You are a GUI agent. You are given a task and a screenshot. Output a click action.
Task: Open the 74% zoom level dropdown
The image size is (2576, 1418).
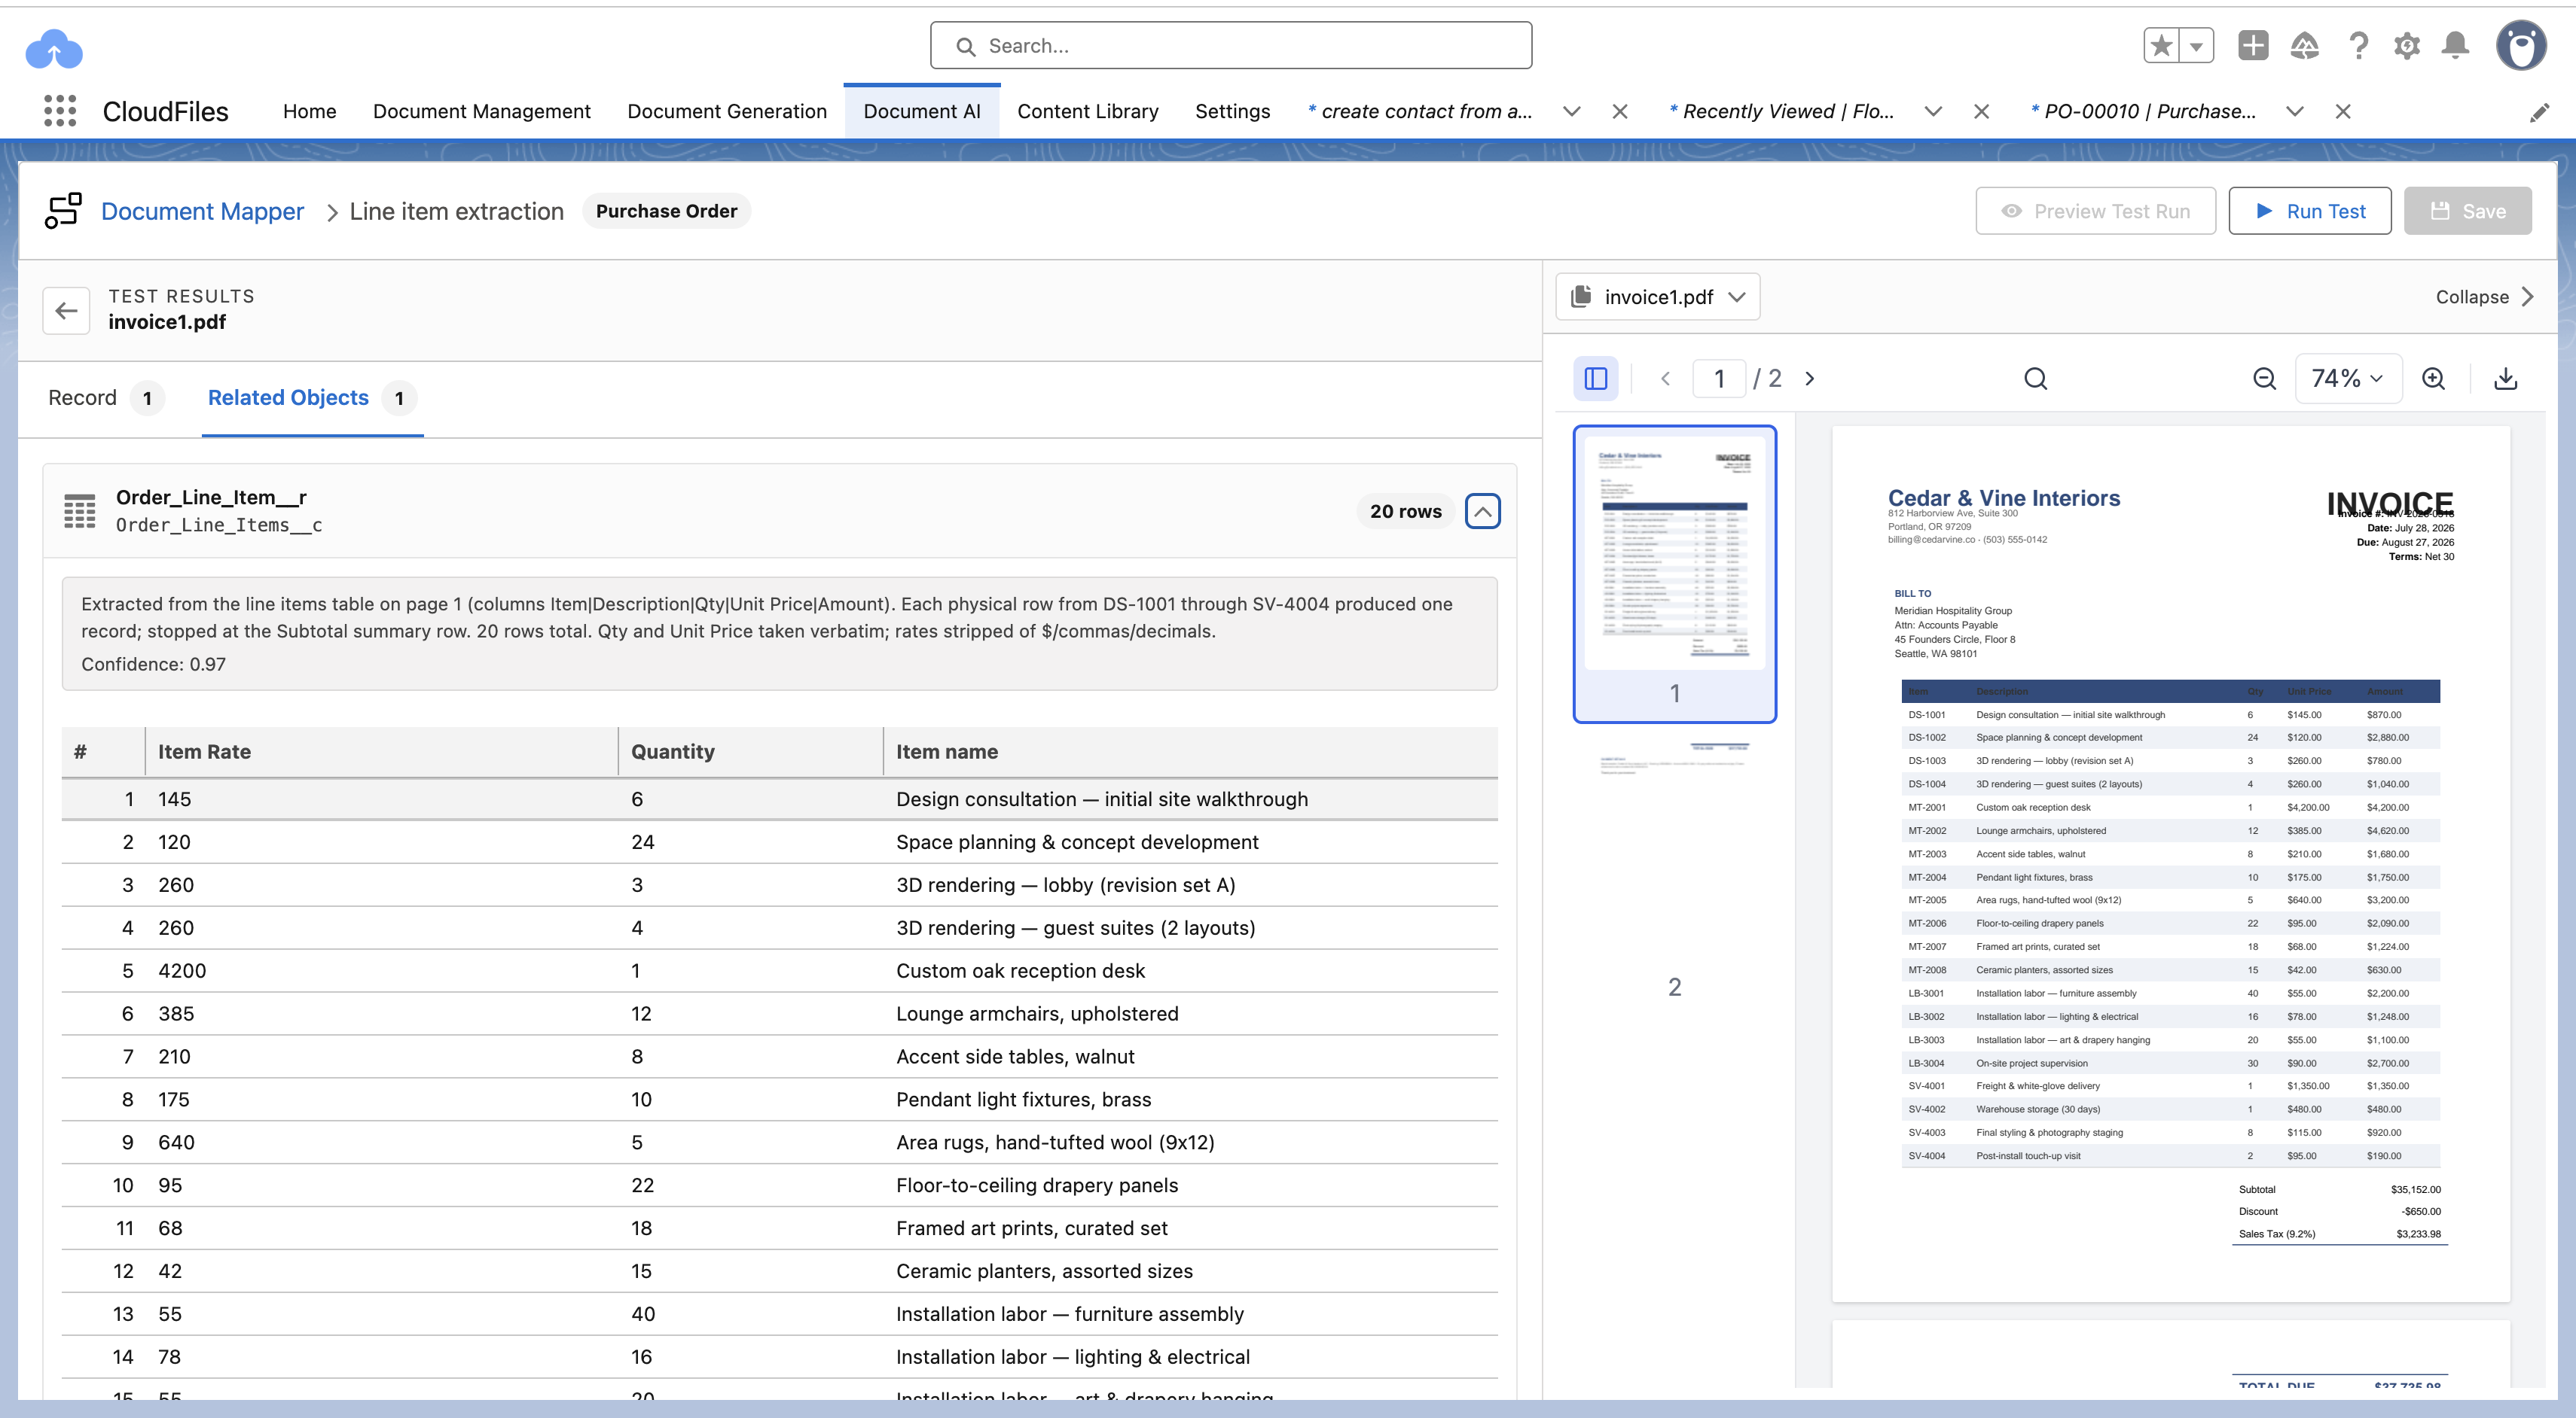click(2348, 379)
